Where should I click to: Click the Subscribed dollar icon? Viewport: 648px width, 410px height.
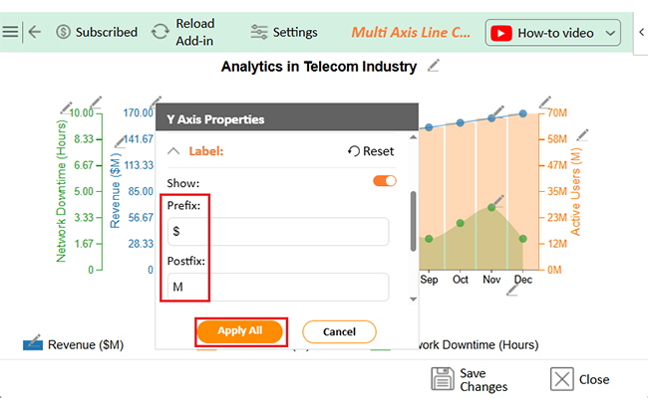point(63,32)
